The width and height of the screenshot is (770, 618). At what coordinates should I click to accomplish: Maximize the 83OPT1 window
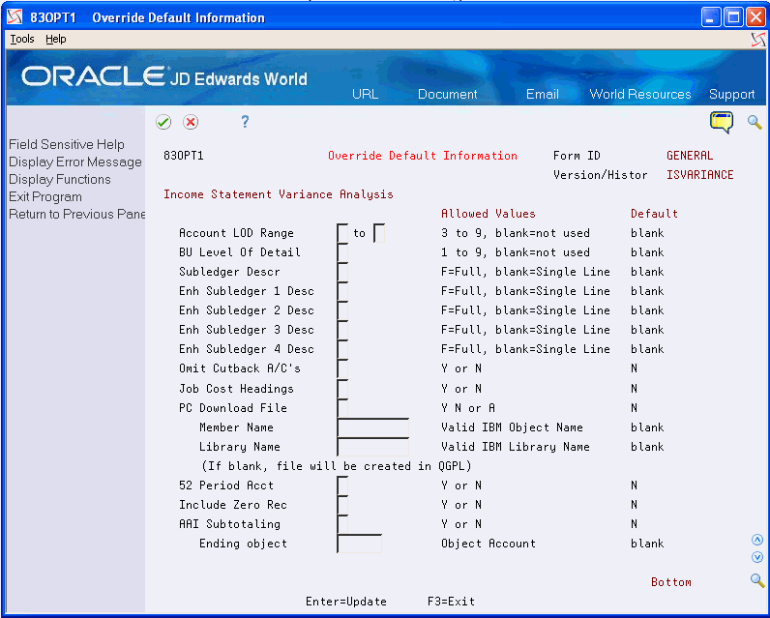pyautogui.click(x=733, y=17)
